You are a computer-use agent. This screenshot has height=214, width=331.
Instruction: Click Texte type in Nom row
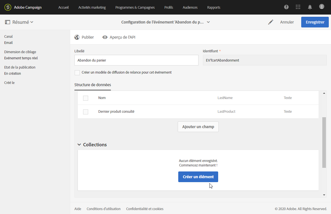click(288, 98)
